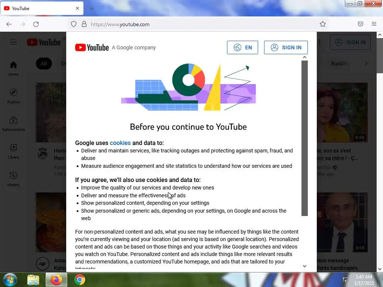Open Windows Explorer from taskbar

coord(33,280)
